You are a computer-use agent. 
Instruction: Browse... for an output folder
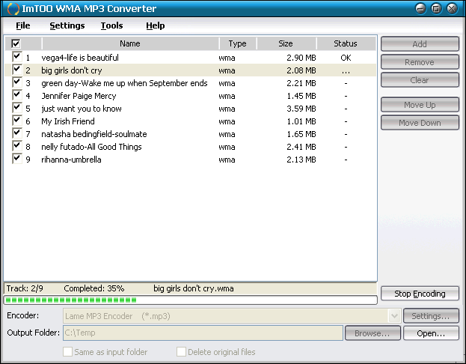click(x=373, y=333)
